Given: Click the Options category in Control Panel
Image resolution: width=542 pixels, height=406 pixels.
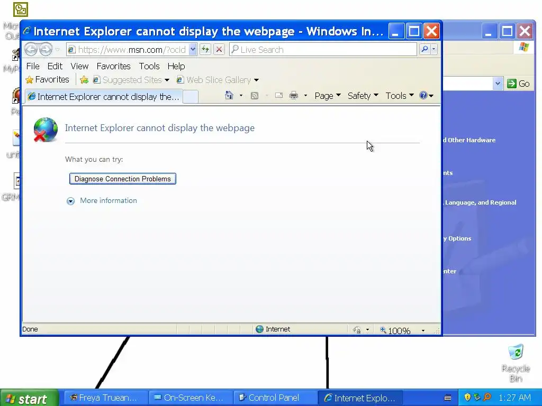Looking at the screenshot, I should pos(457,238).
